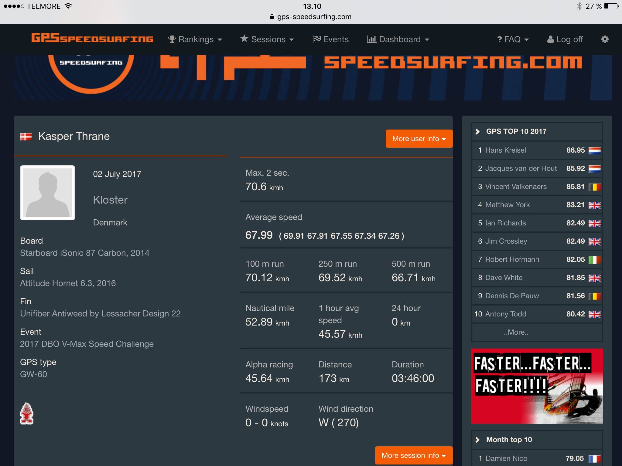Go to the Events page
The height and width of the screenshot is (466, 622).
pos(330,39)
